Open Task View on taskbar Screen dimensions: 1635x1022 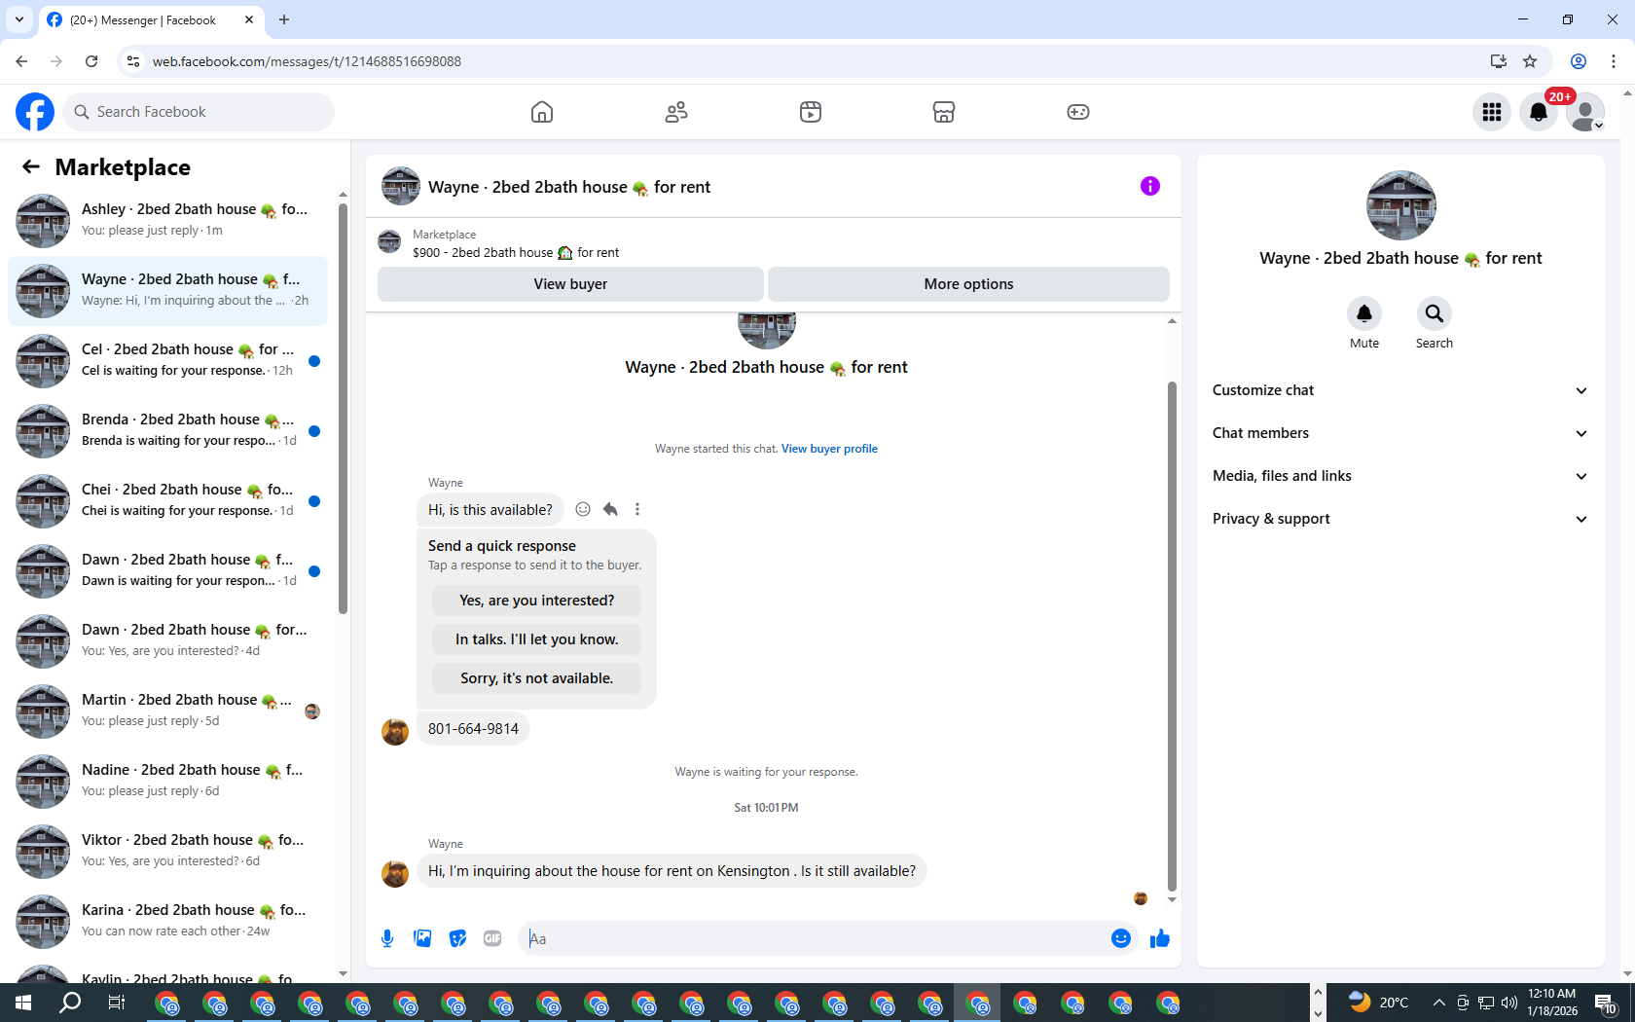coord(117,1003)
